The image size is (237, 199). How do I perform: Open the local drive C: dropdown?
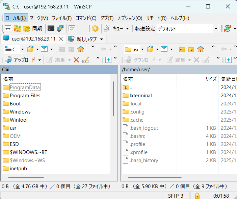22,49
